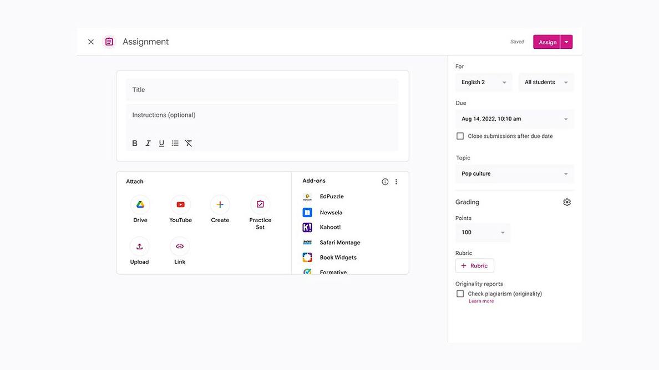This screenshot has width=659, height=370.
Task: Open the Pop culture topic dropdown
Action: tap(514, 174)
